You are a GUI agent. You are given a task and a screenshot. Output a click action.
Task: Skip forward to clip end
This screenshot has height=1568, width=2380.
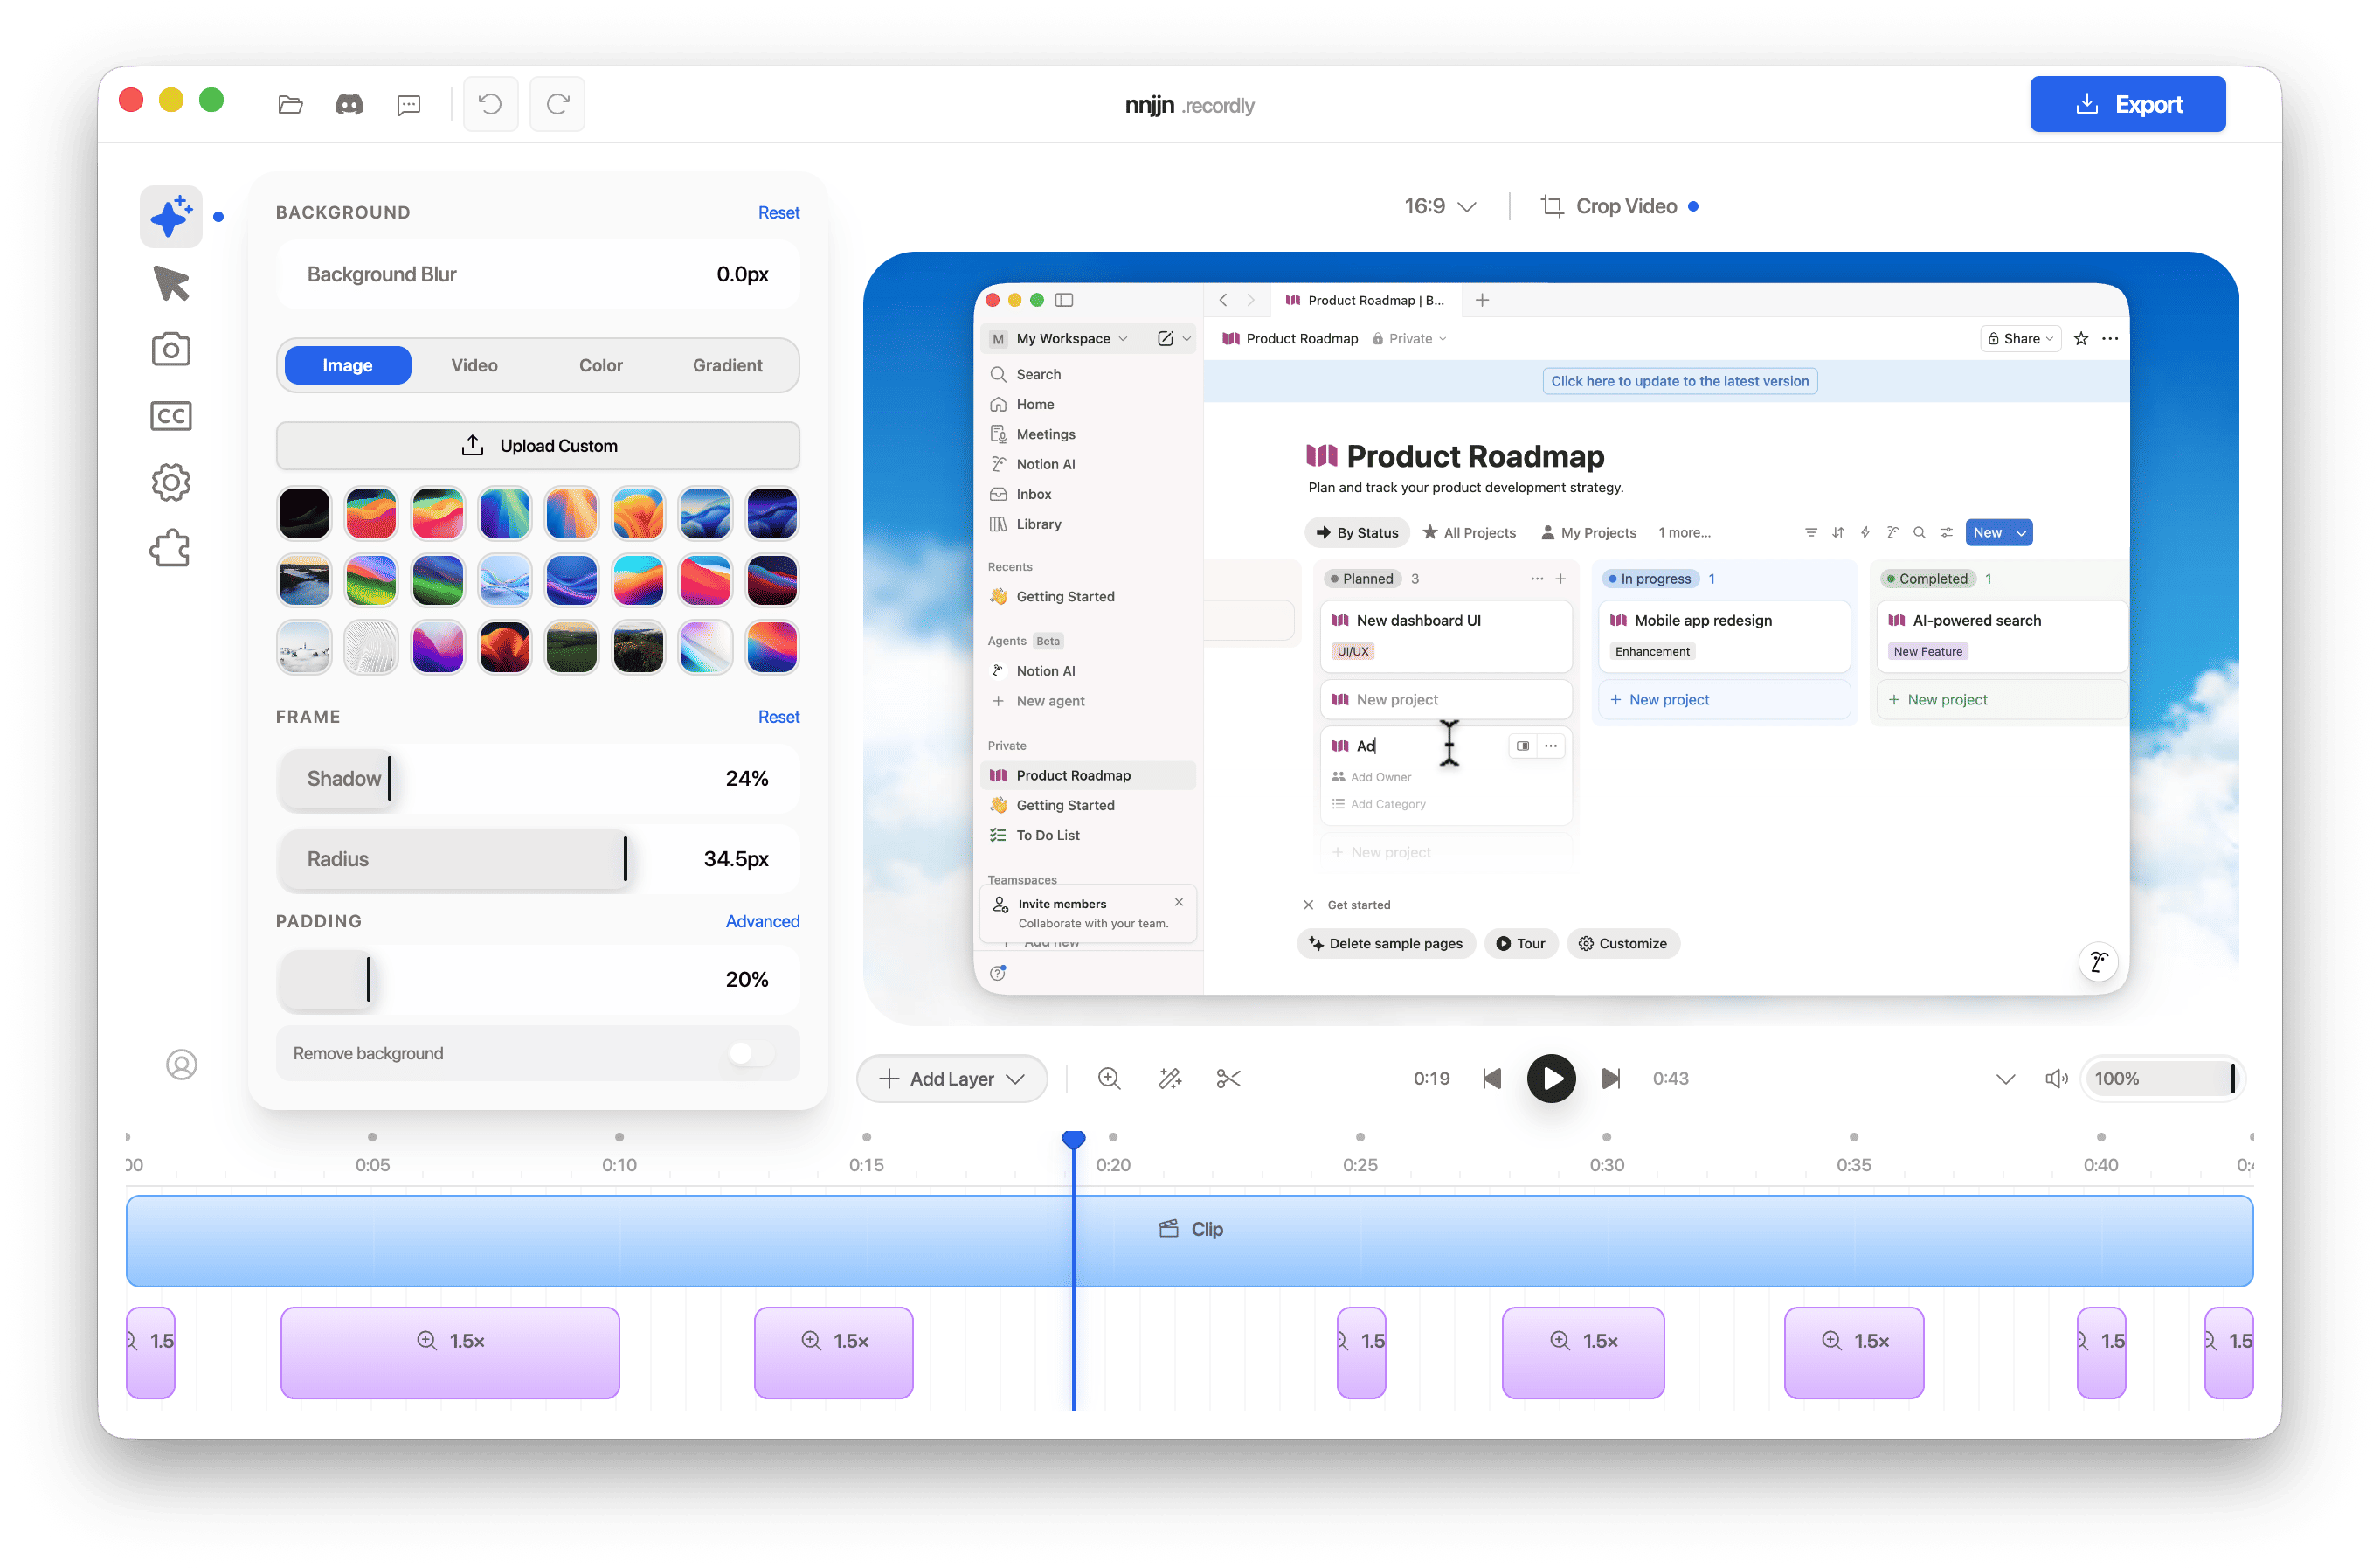coord(1610,1079)
